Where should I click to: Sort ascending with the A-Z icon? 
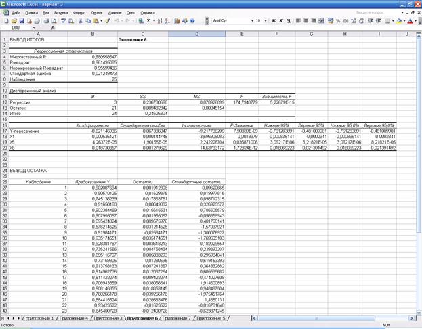click(160, 21)
